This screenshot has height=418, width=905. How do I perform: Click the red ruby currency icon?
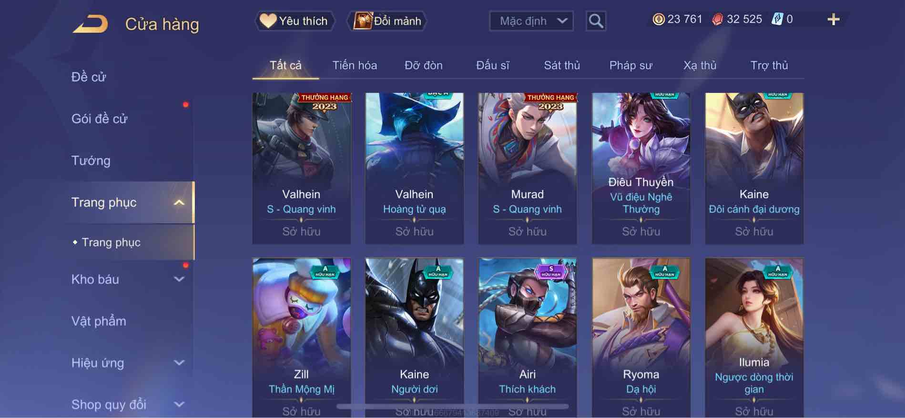(x=717, y=20)
